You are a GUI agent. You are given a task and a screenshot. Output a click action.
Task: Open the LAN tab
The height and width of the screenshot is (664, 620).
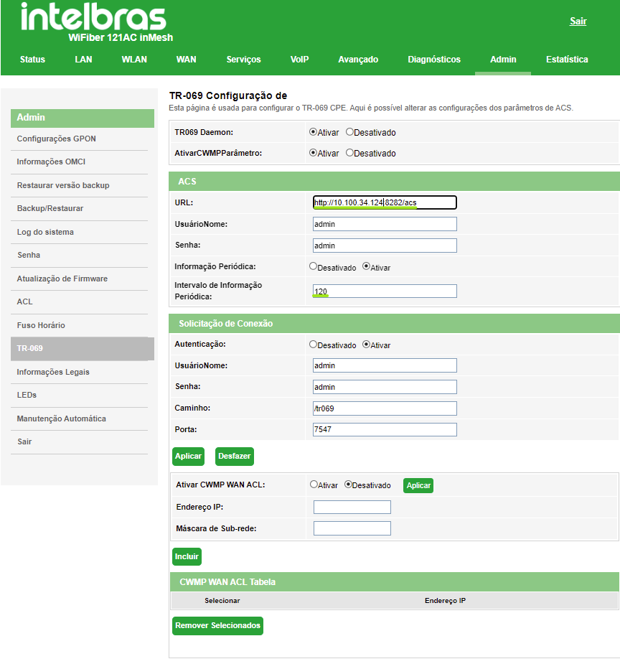83,60
